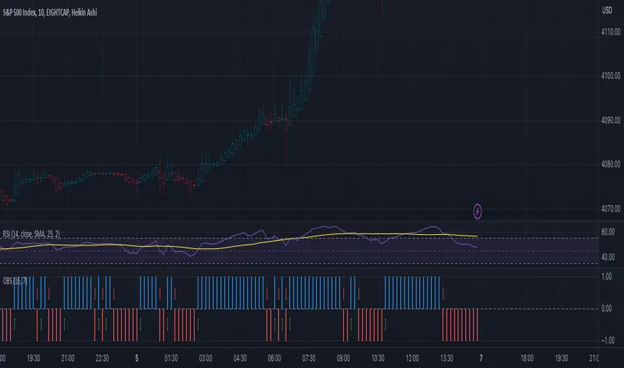Click the 13:30 time axis label
The image size is (624, 368).
tap(447, 359)
